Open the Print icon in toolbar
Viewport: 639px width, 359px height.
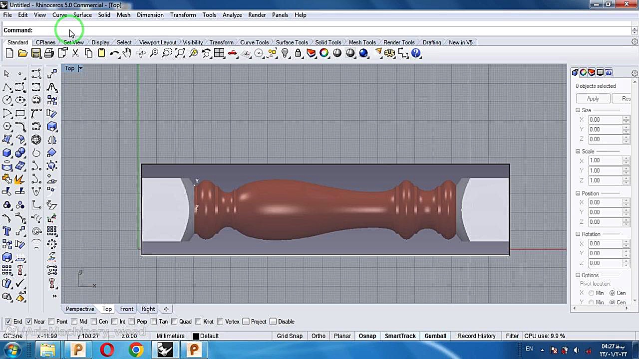coord(49,53)
